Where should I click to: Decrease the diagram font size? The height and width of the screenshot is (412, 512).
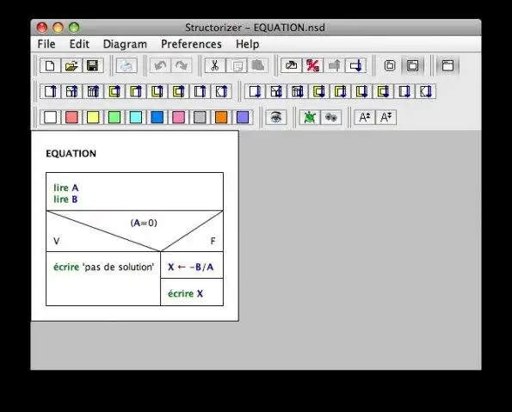coord(386,117)
